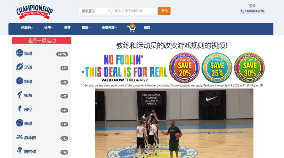
Task: Click the 292 count badge for 游泳的
Action: pyautogui.click(x=64, y=139)
